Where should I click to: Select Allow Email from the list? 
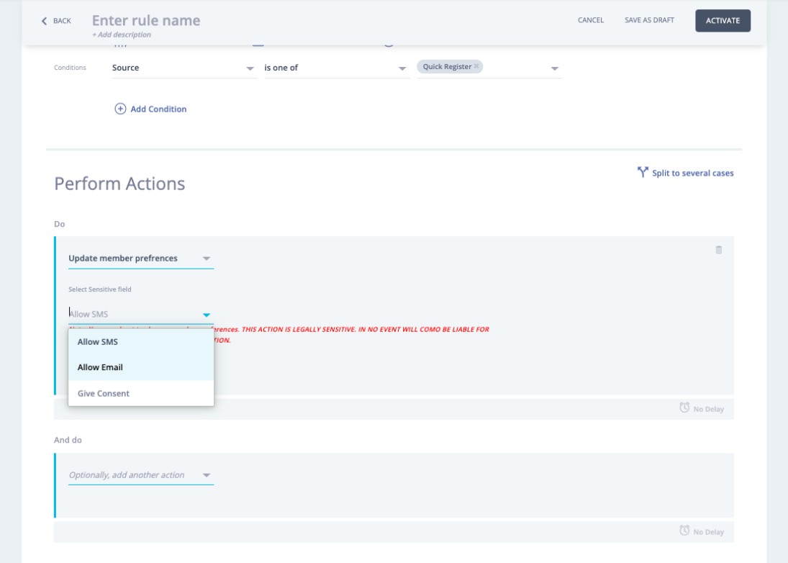[x=141, y=367]
